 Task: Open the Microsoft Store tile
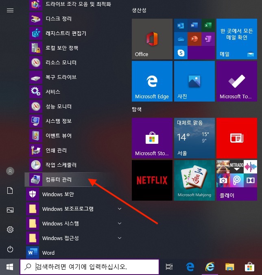152,138
